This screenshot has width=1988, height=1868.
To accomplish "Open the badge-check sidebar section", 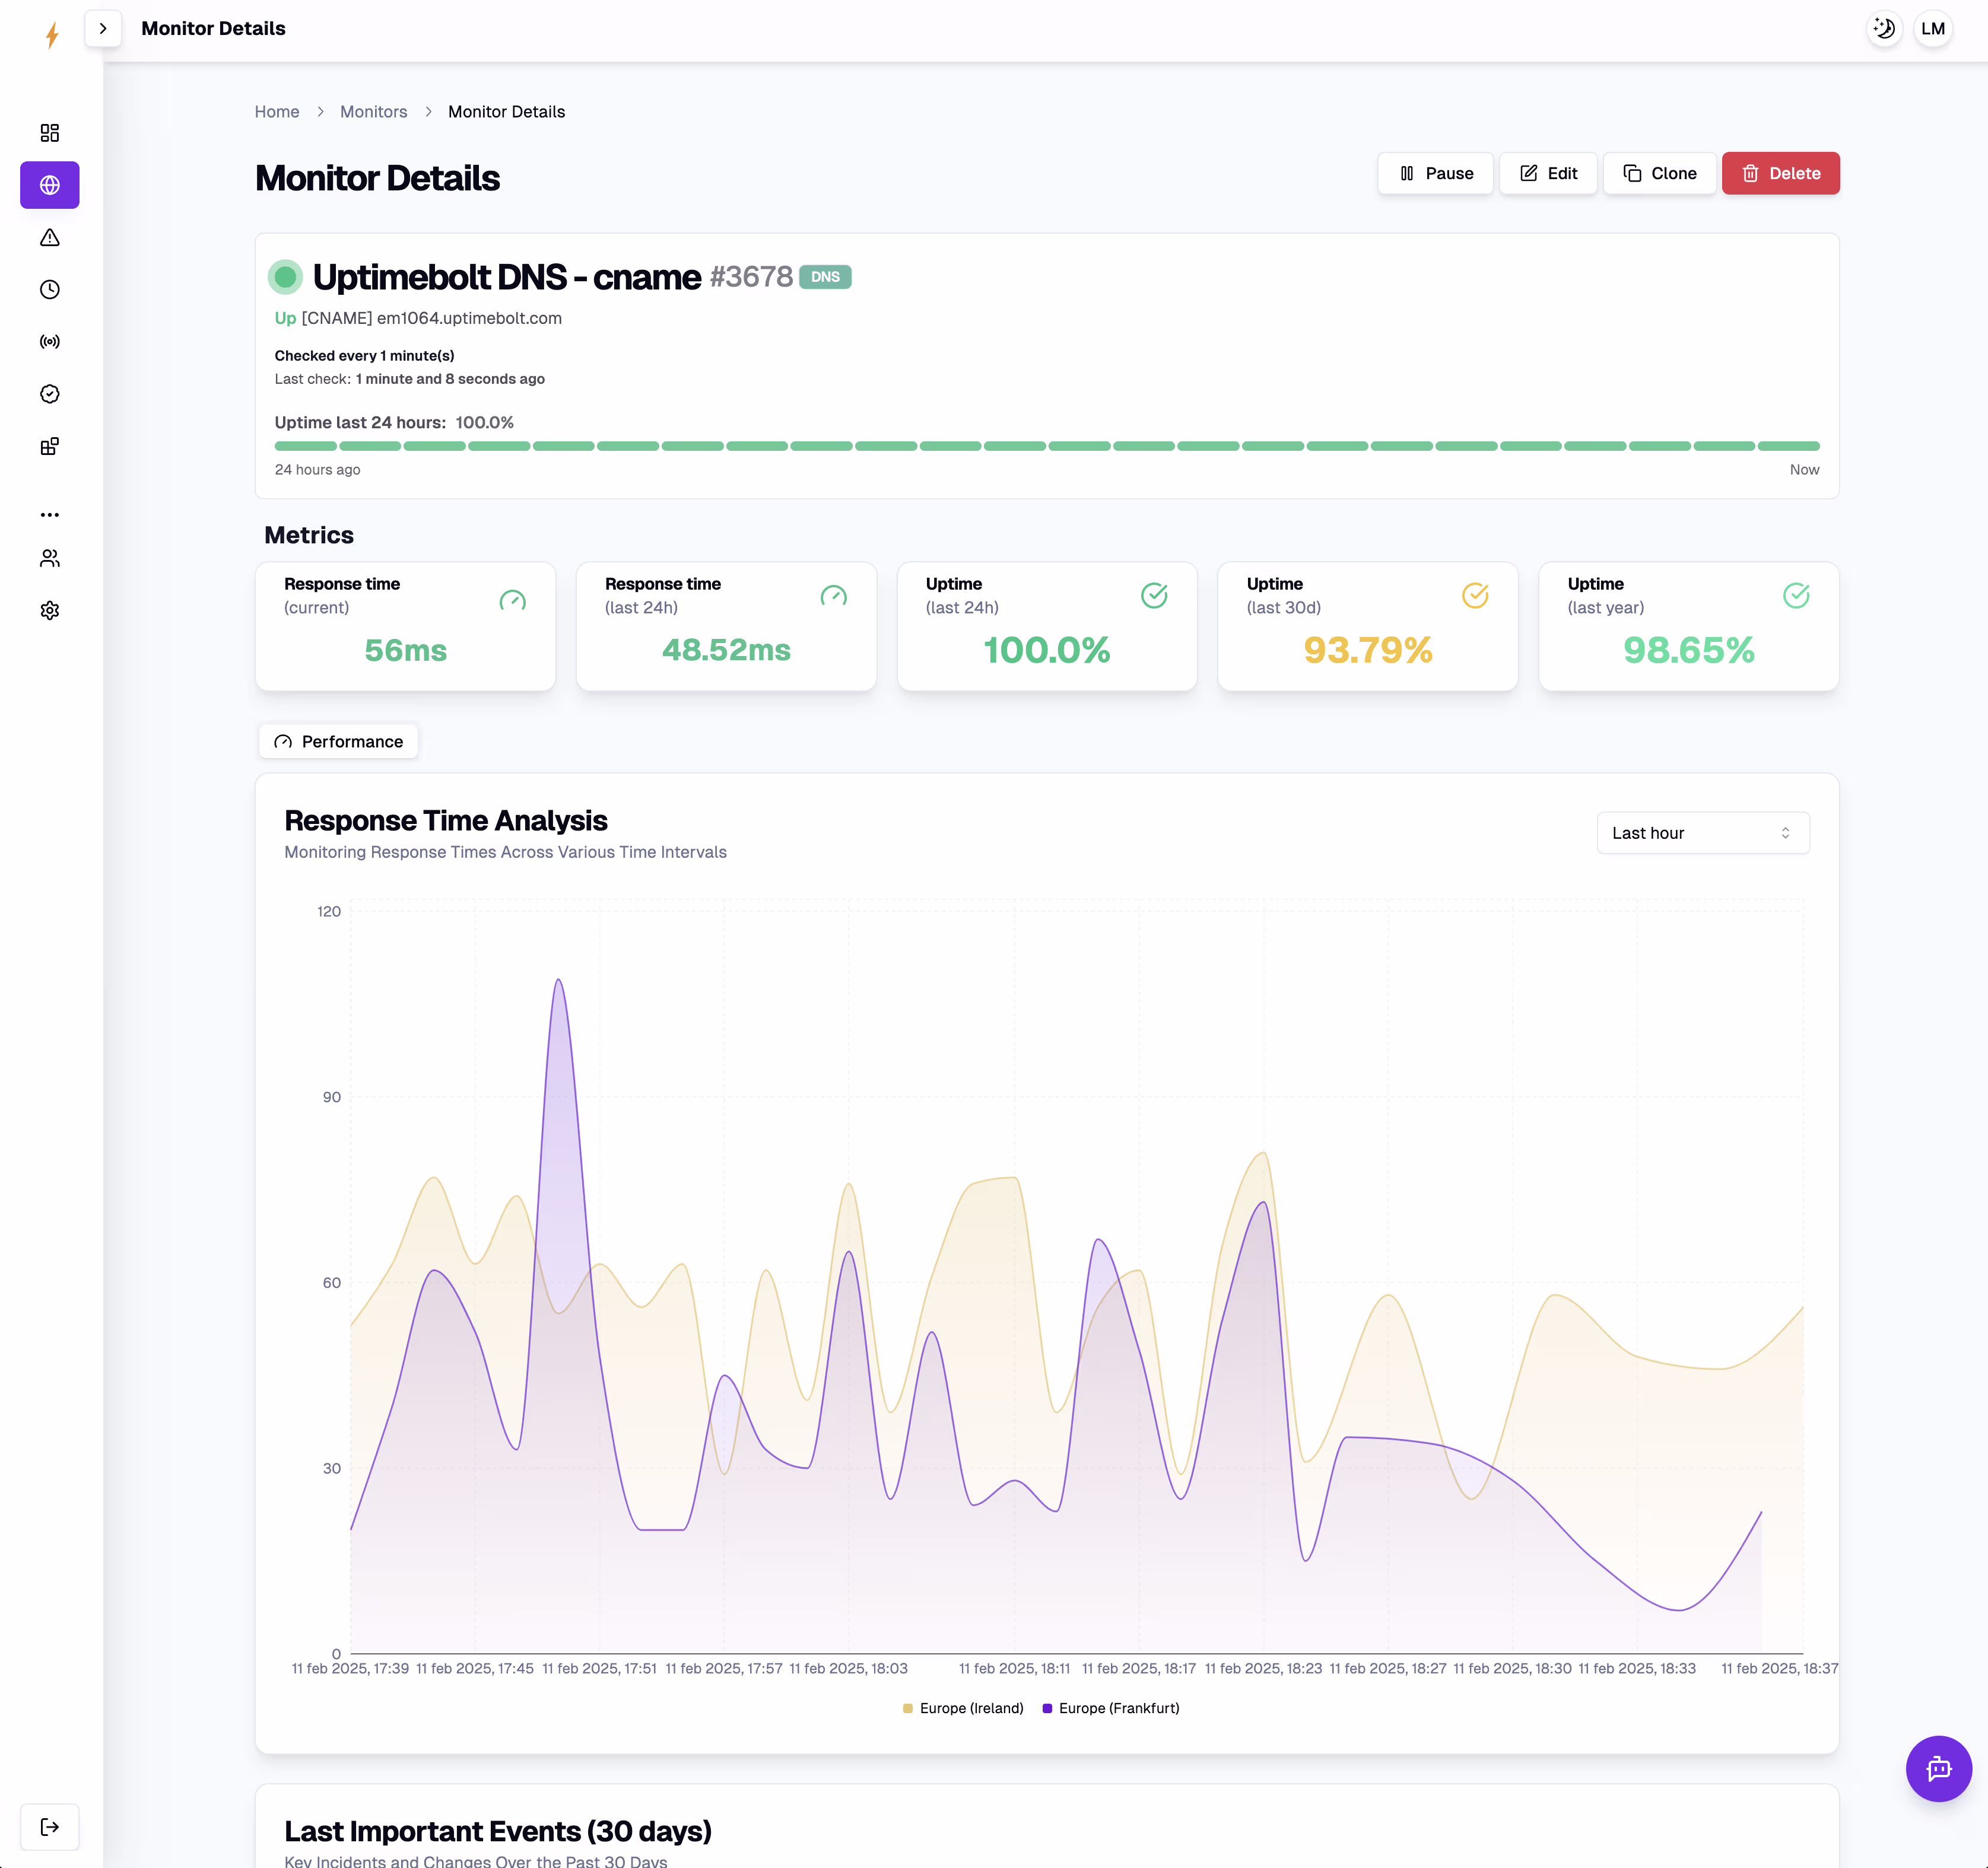I will click(49, 394).
